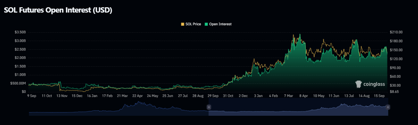
Task: Click the 15 Sep date label
Action: point(379,96)
